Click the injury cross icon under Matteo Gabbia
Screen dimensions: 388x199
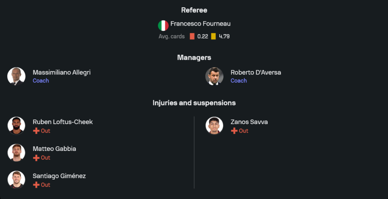pos(36,158)
